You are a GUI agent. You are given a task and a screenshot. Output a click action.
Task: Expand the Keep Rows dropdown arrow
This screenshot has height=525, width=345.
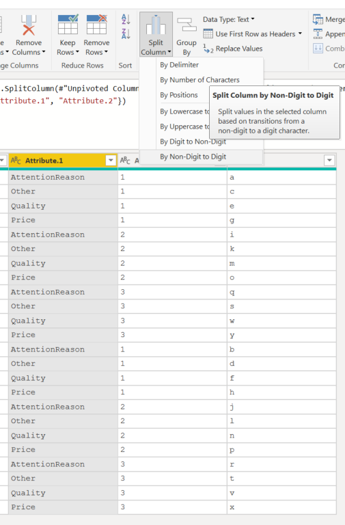tap(77, 52)
